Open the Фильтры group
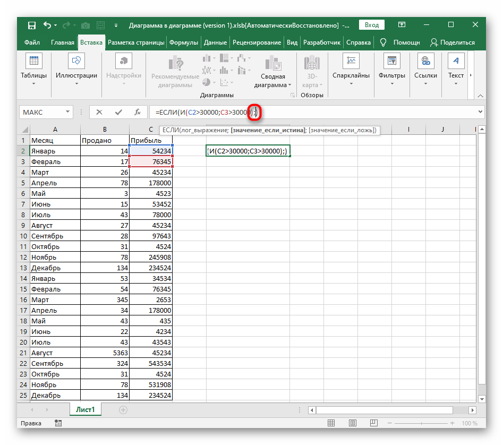Viewport: 503px width, 445px height. [391, 70]
